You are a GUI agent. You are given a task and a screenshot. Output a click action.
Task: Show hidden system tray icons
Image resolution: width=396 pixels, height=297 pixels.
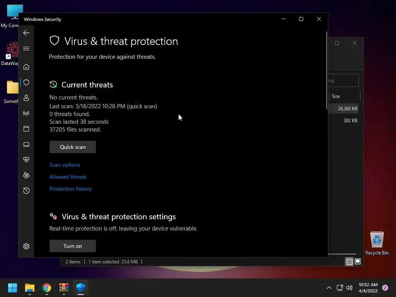pyautogui.click(x=329, y=288)
